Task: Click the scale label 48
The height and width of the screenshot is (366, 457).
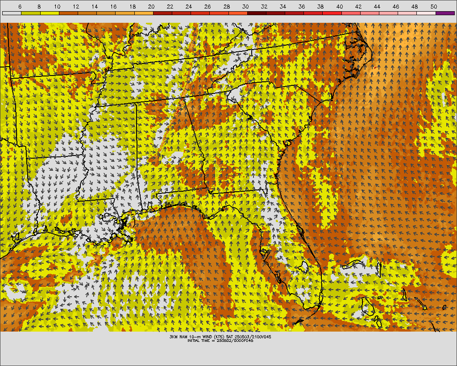Action: [415, 7]
